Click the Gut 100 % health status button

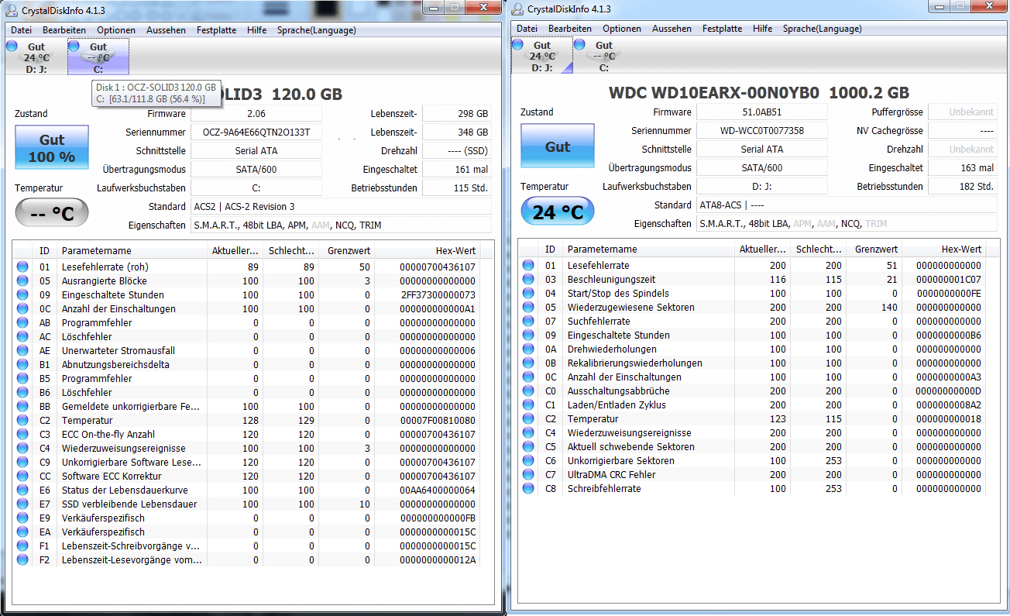[52, 147]
